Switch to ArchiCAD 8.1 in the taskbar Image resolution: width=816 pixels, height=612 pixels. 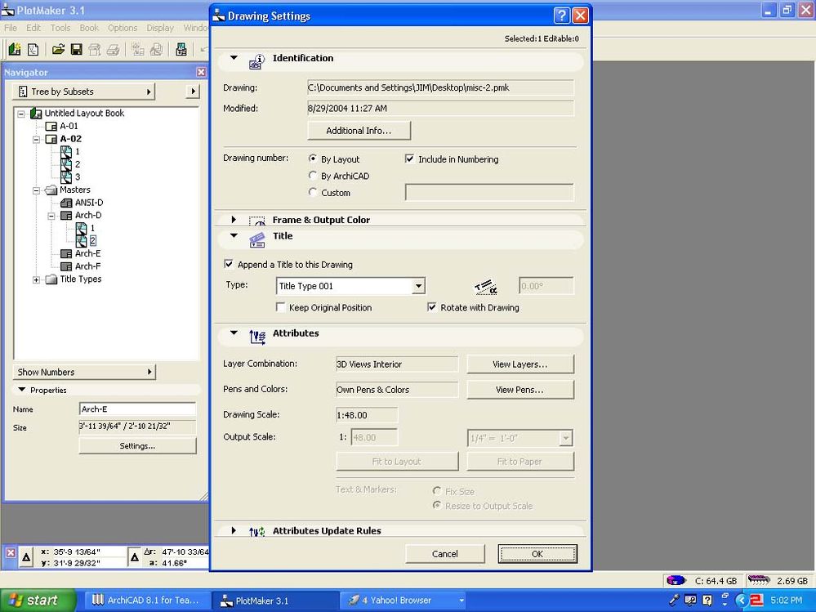click(145, 601)
